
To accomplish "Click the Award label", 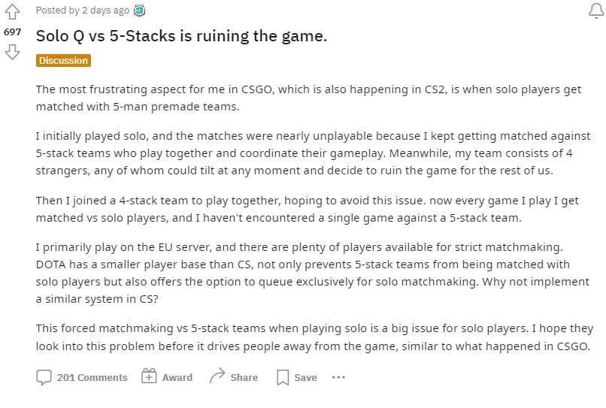I will (x=177, y=377).
